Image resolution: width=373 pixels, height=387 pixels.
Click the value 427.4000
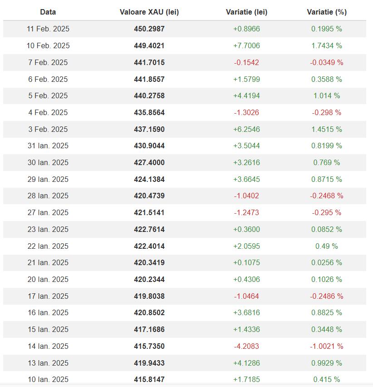(149, 162)
